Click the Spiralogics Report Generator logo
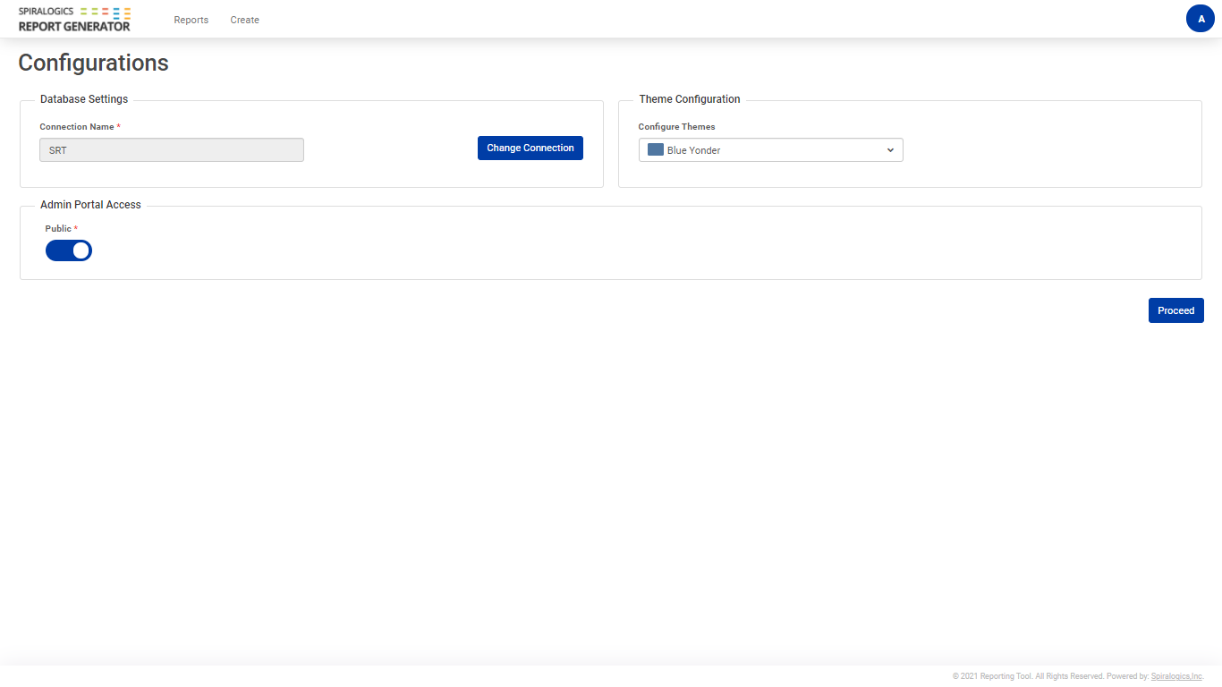 (74, 19)
